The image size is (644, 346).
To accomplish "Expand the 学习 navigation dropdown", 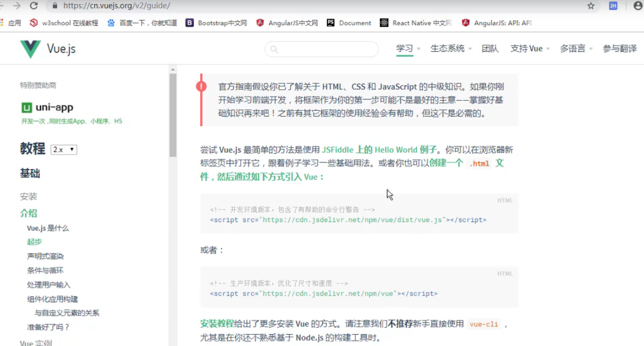I will pyautogui.click(x=405, y=49).
